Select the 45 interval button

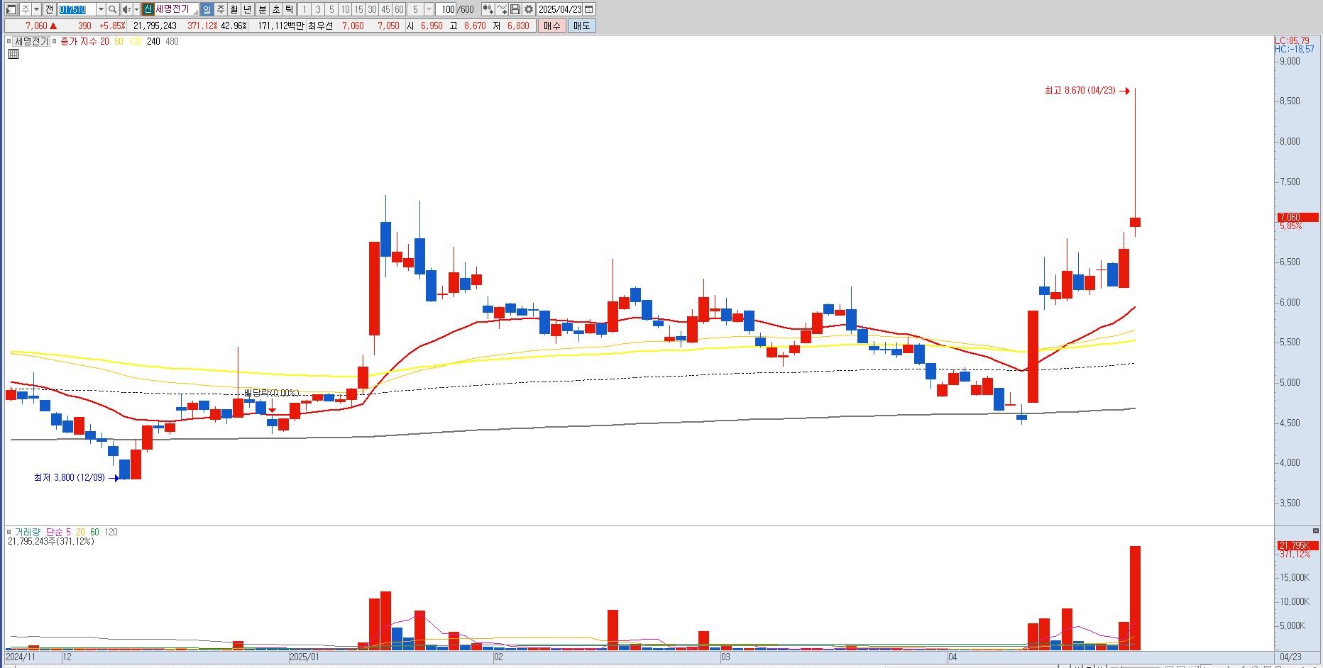385,9
